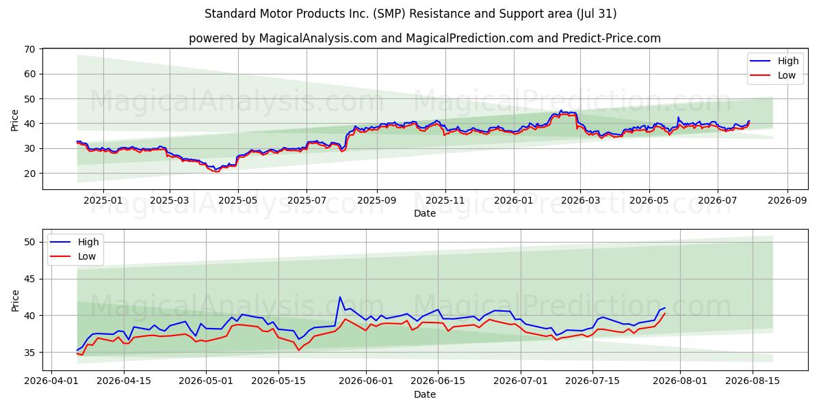Click the '30' price tick in the top chart
This screenshot has height=410, width=821.
(30, 148)
